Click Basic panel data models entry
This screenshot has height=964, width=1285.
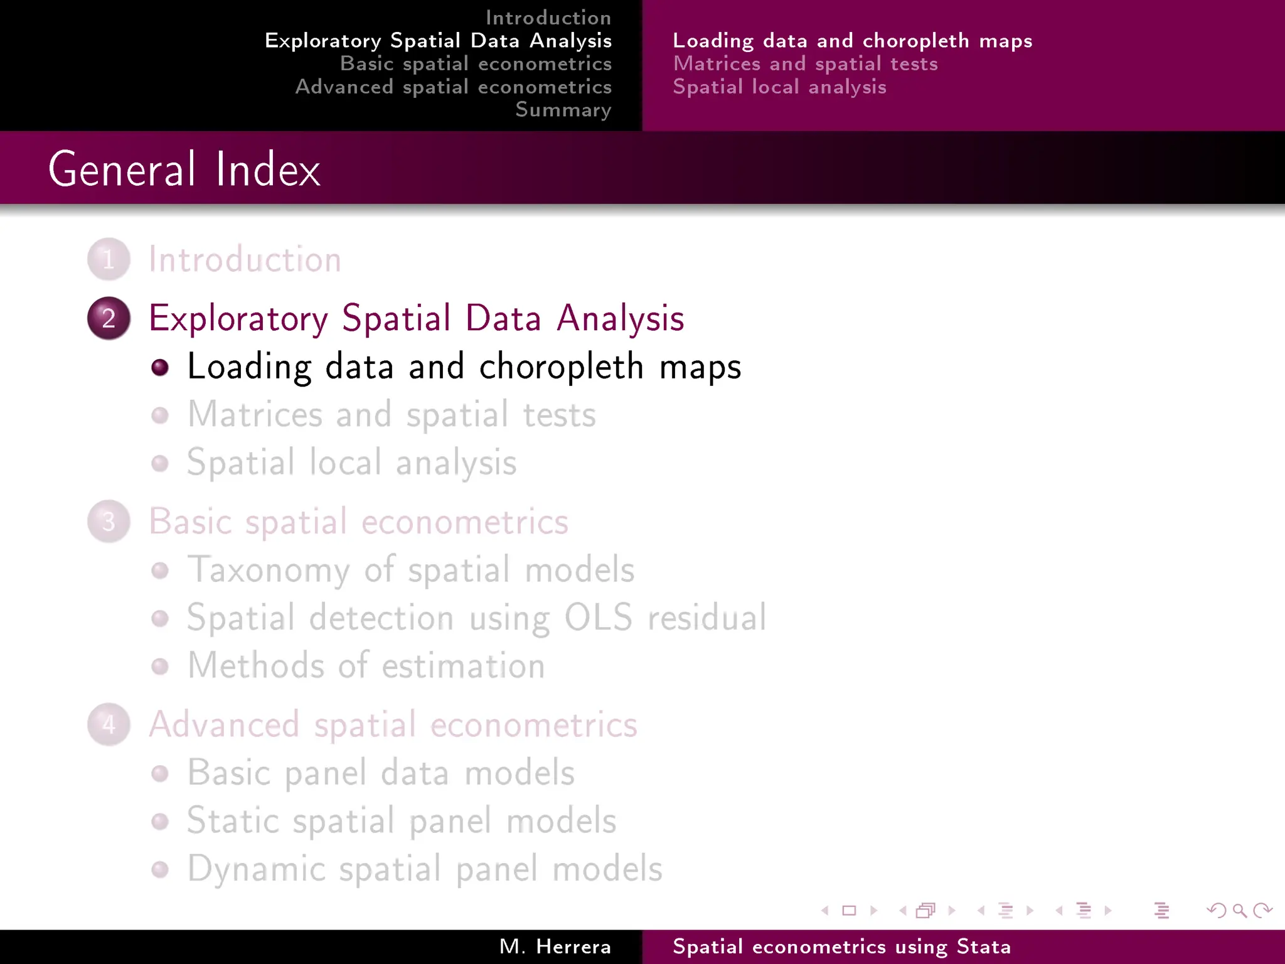coord(381,773)
